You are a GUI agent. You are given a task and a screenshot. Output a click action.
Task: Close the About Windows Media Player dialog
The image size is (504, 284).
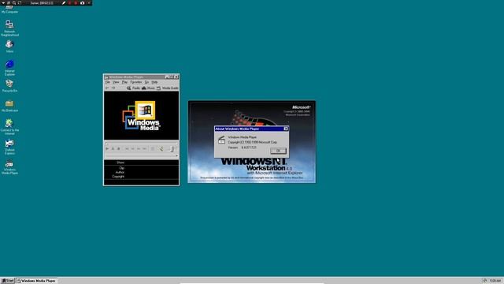286,129
